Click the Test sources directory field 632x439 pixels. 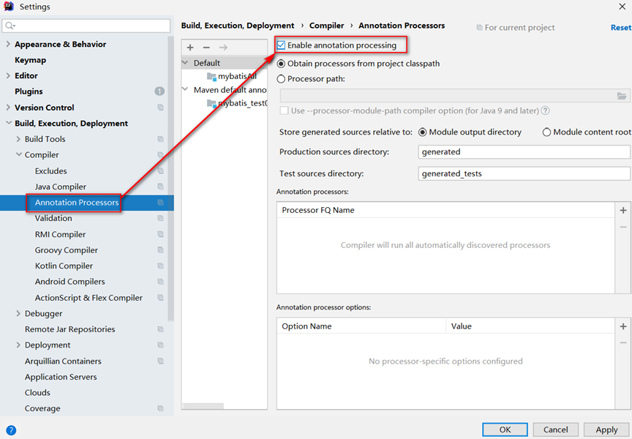[x=524, y=173]
